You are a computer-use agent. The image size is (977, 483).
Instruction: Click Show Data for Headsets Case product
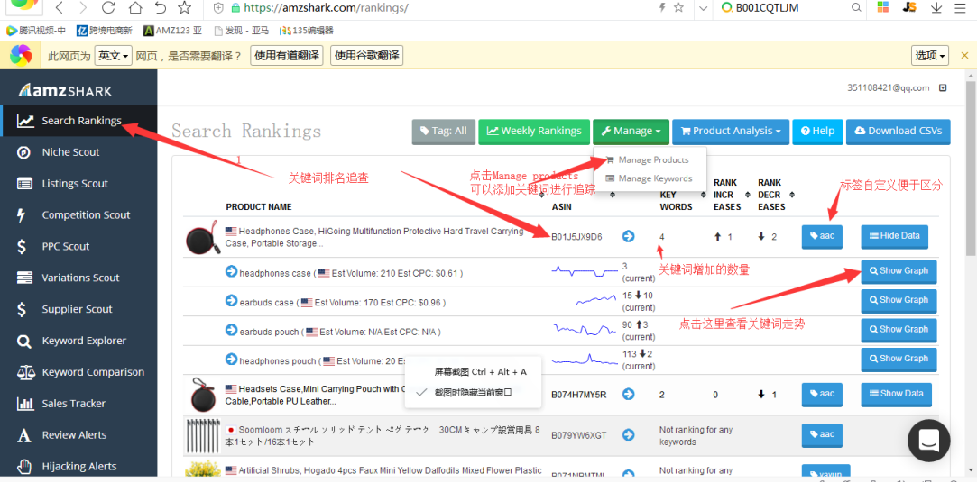click(896, 394)
